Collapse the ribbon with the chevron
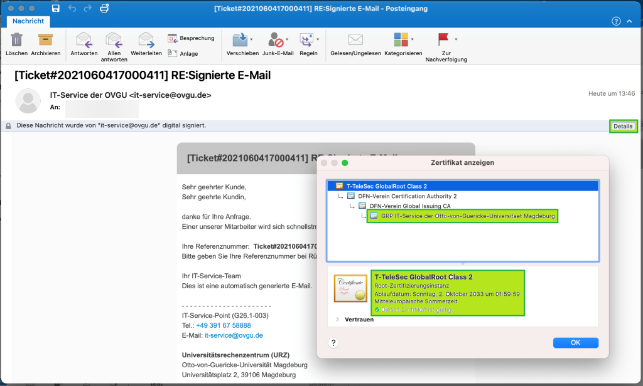643x386 pixels. pos(629,21)
